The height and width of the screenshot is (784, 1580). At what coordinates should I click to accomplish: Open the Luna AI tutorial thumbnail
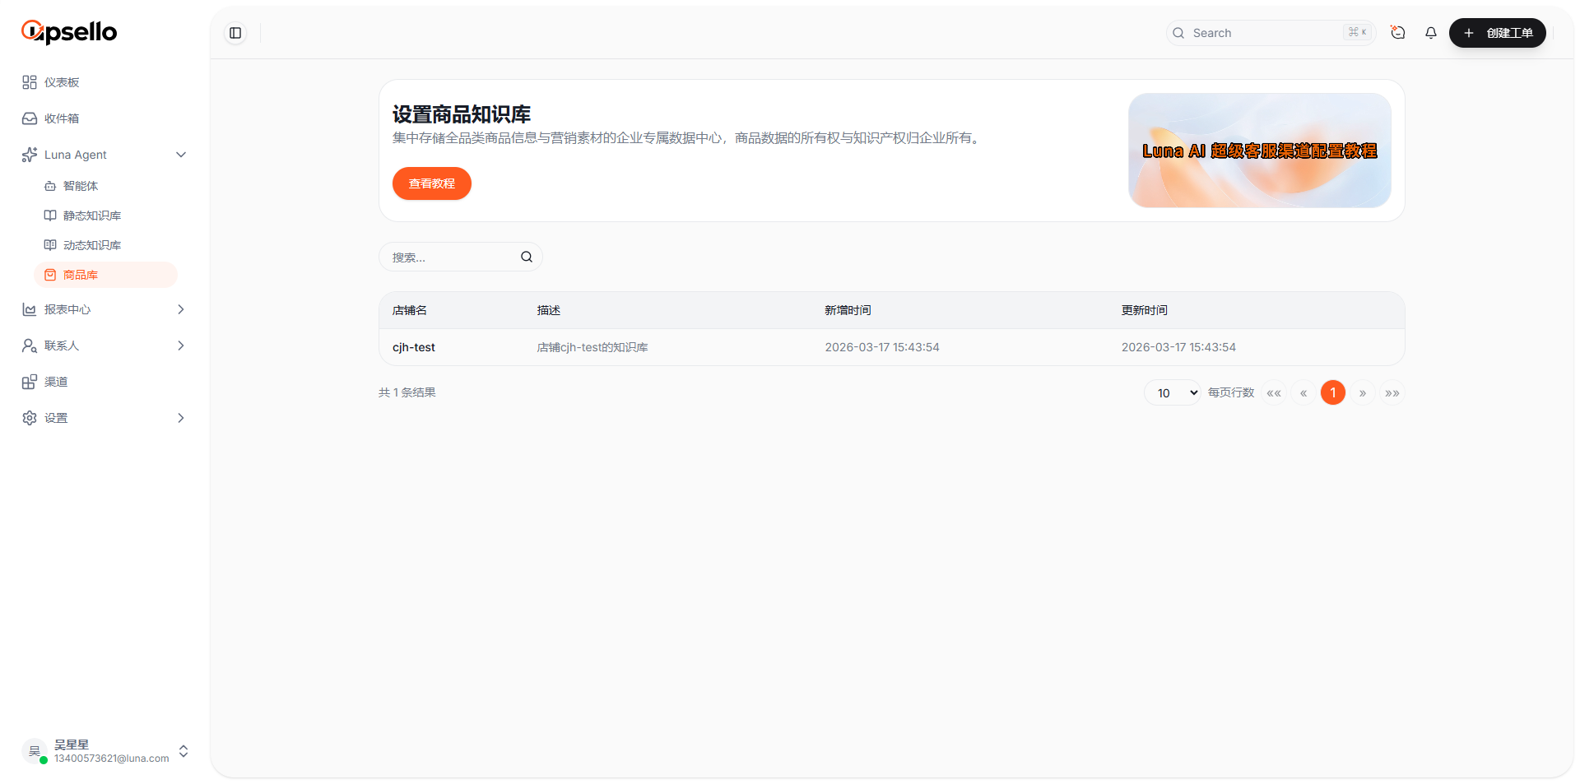tap(1260, 151)
